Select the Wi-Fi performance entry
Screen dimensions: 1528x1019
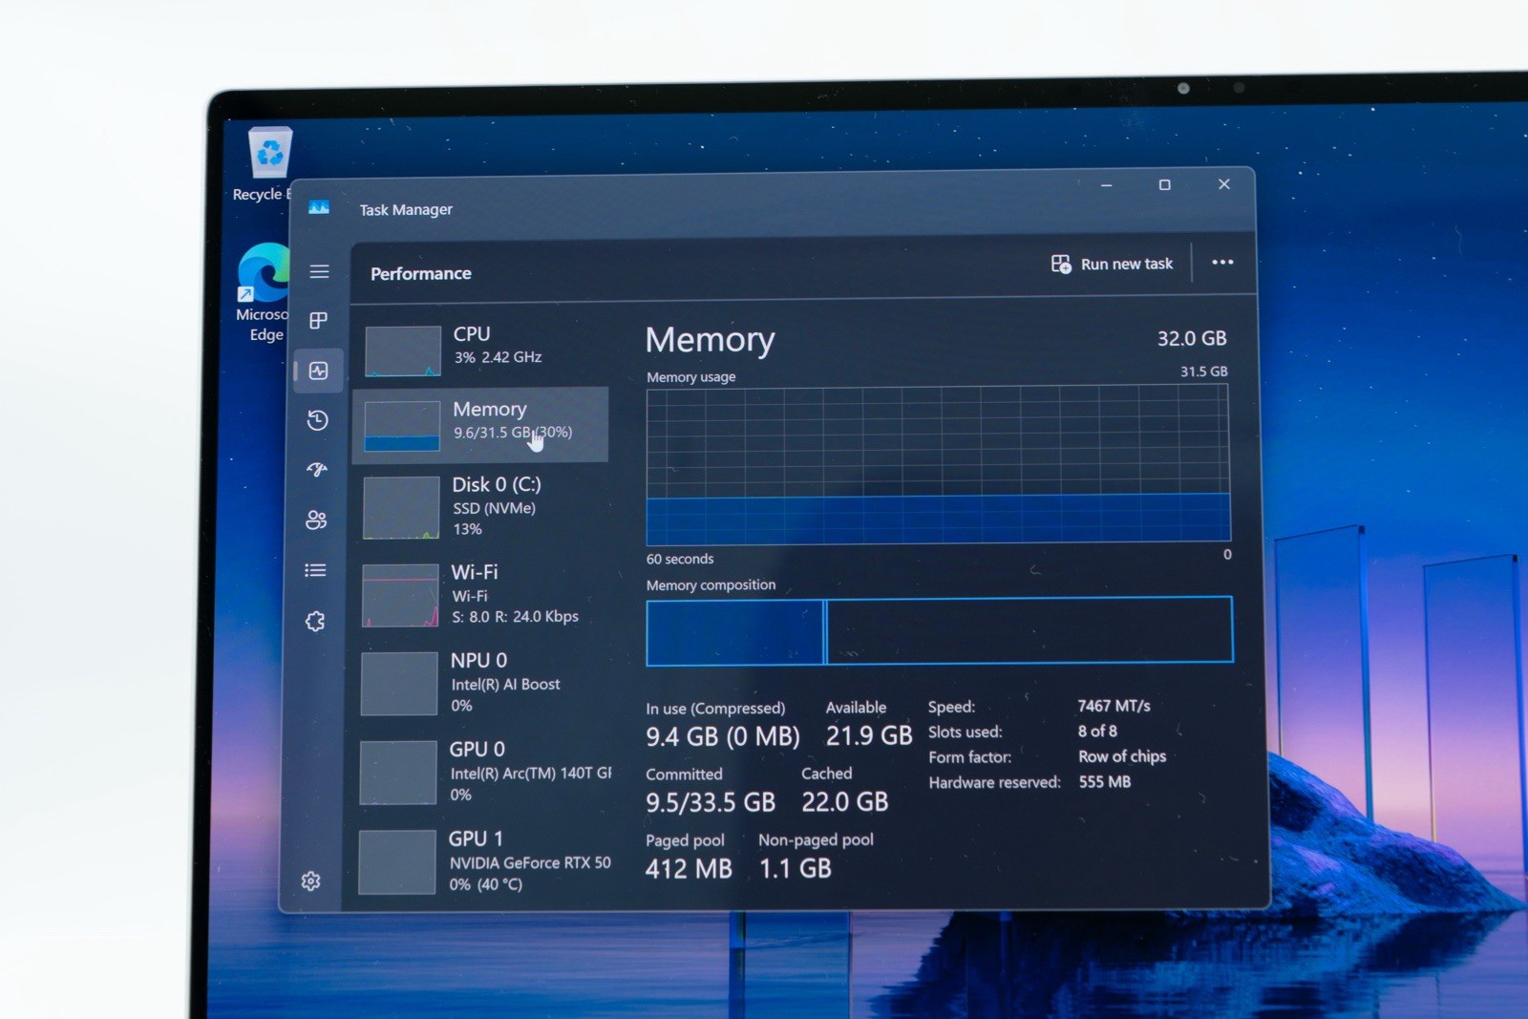point(482,594)
